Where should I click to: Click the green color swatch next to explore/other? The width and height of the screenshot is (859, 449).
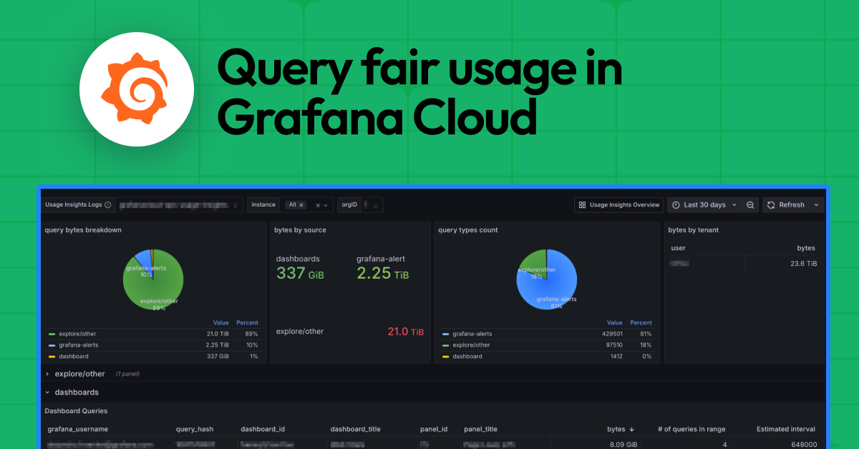(52, 334)
